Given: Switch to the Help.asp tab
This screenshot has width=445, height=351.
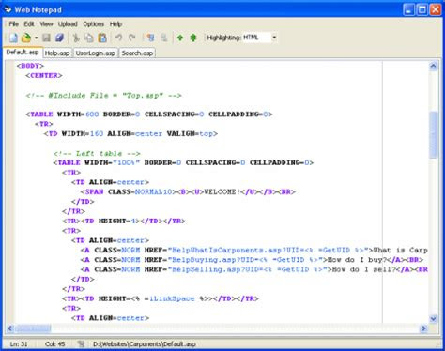Looking at the screenshot, I should (57, 53).
